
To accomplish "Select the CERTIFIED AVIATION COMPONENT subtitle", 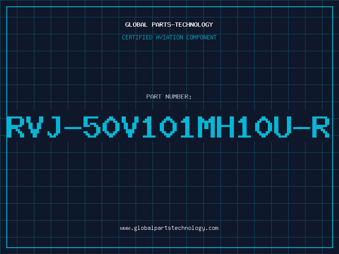I will click(169, 37).
